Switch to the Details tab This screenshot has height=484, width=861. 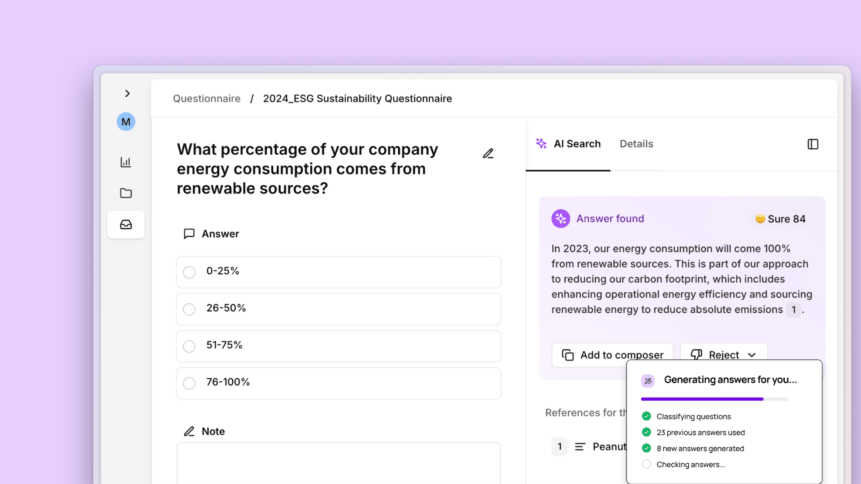click(x=636, y=144)
